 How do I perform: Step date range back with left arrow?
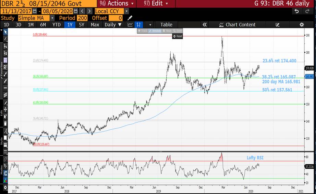coord(82,11)
